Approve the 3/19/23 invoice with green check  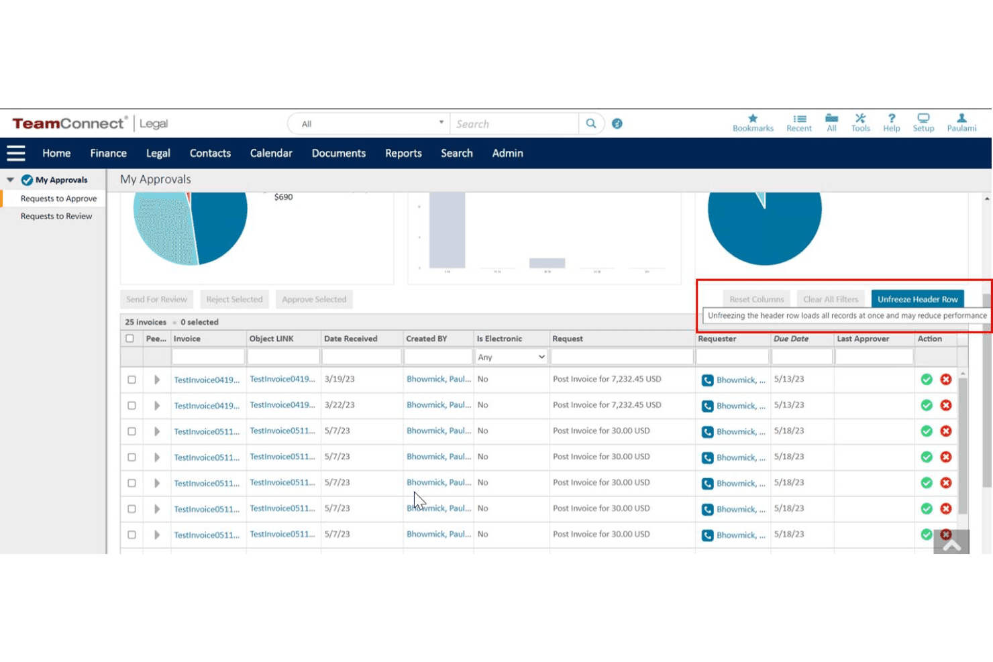coord(927,380)
